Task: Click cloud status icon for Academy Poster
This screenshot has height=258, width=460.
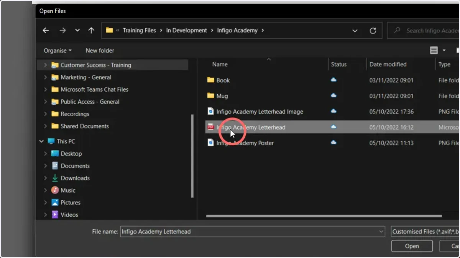Action: [333, 142]
